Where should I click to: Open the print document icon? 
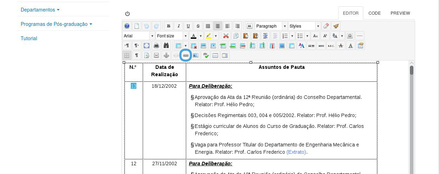(156, 45)
